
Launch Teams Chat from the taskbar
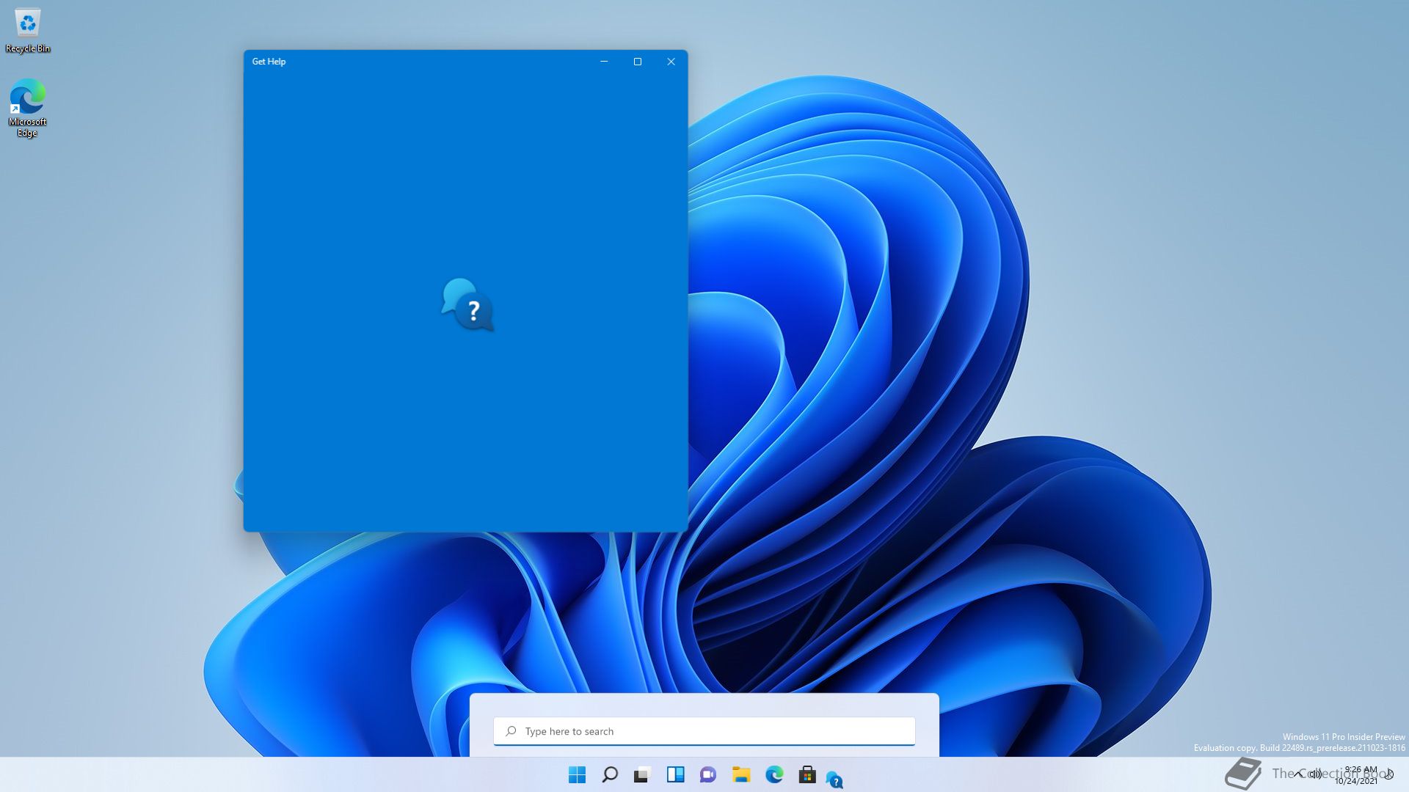click(708, 774)
